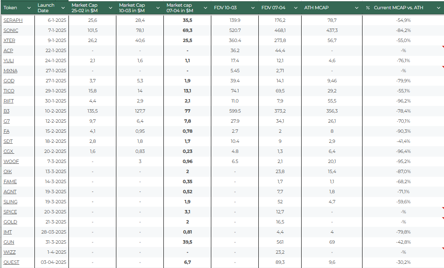Open the SONIC token link

pyautogui.click(x=11, y=30)
